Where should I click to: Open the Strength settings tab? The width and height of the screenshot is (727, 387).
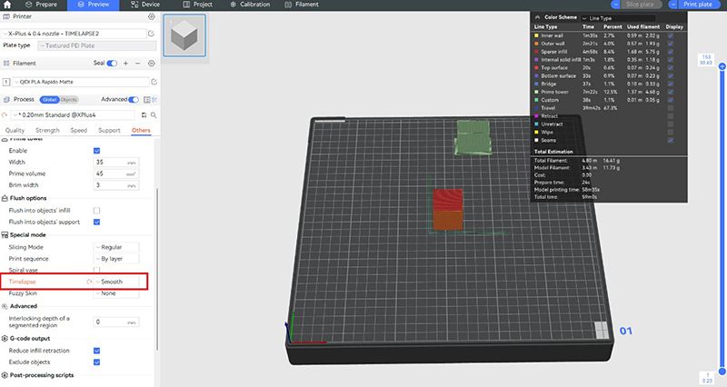(x=47, y=131)
